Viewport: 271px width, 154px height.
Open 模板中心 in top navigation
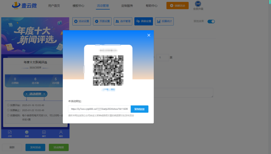pyautogui.click(x=78, y=6)
